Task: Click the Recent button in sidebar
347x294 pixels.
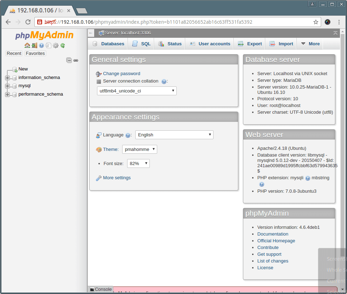Action: pyautogui.click(x=14, y=53)
